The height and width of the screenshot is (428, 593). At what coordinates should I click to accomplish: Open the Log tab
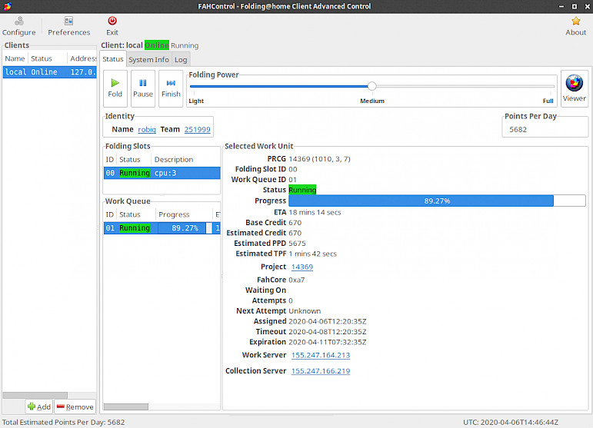(x=181, y=60)
